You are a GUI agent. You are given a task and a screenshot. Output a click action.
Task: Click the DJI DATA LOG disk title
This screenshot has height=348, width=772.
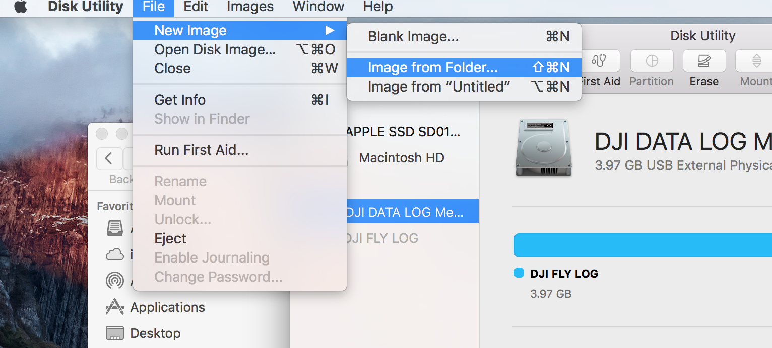pos(683,142)
